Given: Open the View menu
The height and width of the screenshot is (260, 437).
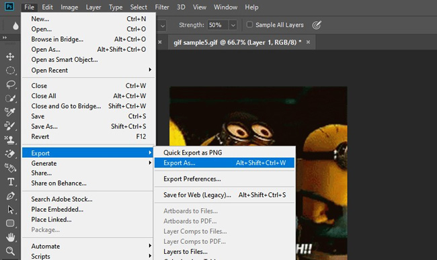Looking at the screenshot, I should 200,7.
